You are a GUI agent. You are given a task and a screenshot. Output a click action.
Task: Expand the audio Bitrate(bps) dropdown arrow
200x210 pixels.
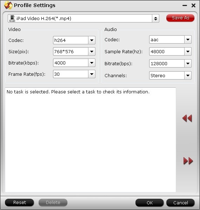coord(188,63)
